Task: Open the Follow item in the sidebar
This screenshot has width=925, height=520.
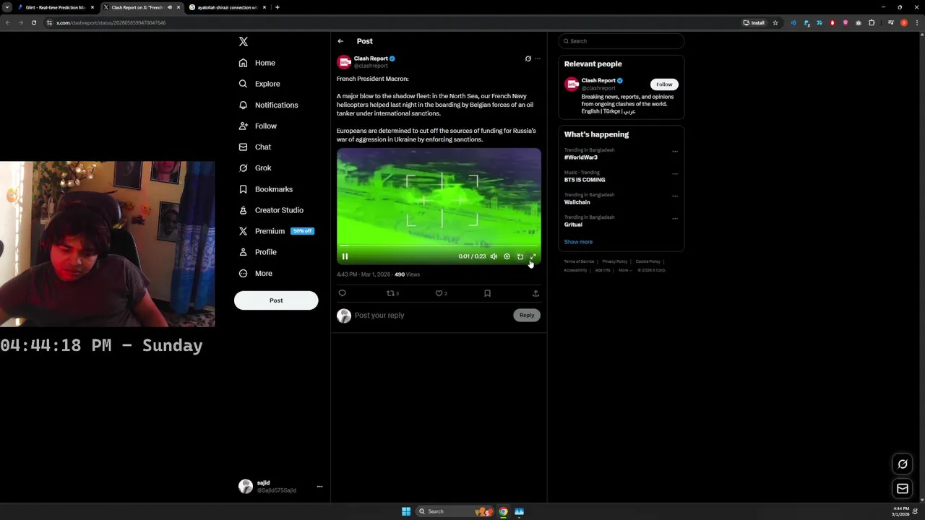Action: point(258,126)
